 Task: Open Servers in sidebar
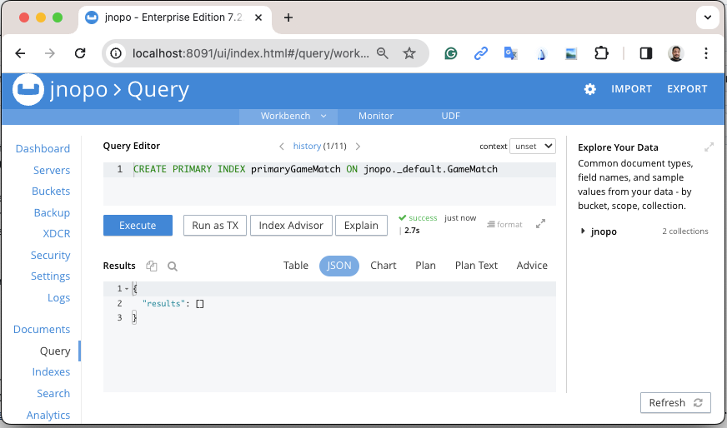click(52, 171)
